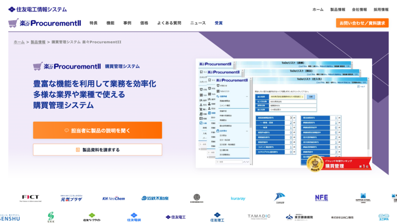Select the 価格 menu item
The image size is (397, 224).
(144, 23)
